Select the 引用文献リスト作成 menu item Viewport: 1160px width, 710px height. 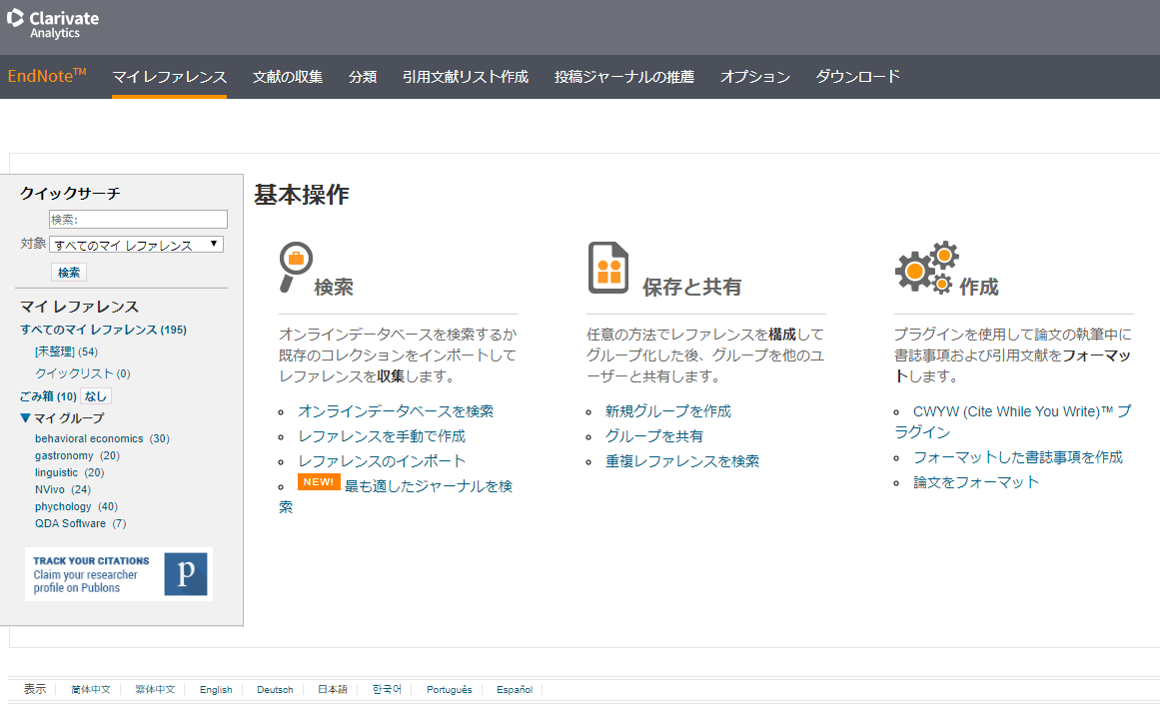[x=465, y=76]
